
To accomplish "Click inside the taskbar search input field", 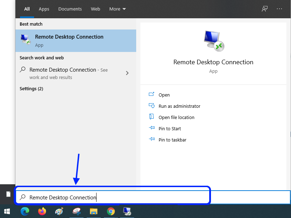I will 153,197.
